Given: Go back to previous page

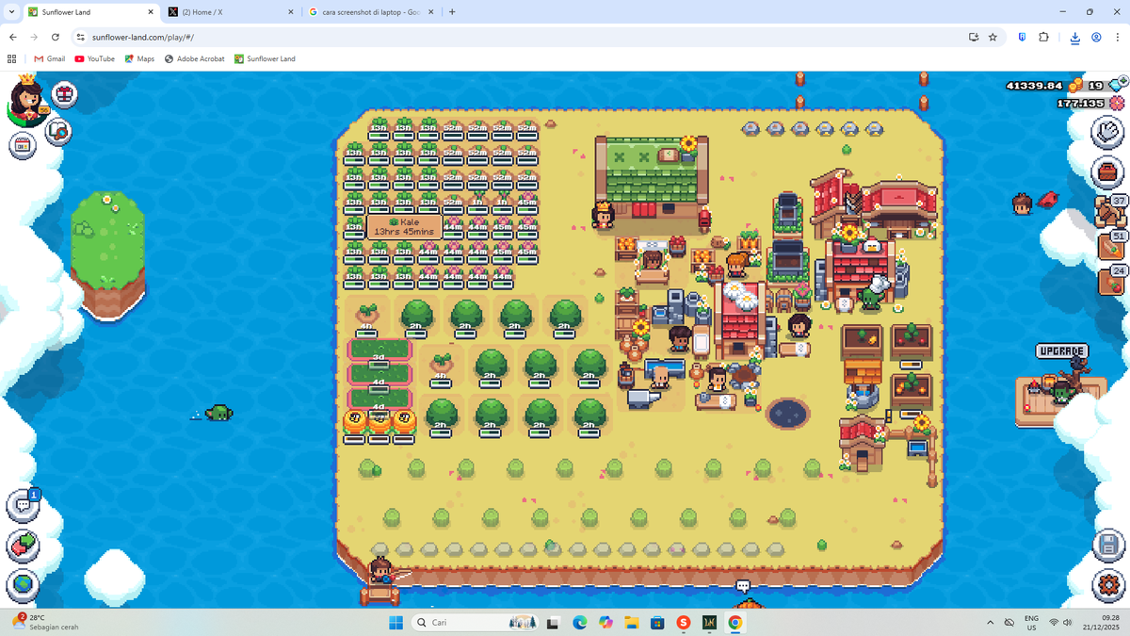Looking at the screenshot, I should (x=12, y=38).
